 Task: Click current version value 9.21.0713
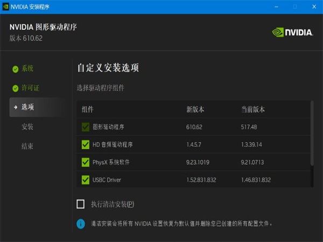[252, 162]
